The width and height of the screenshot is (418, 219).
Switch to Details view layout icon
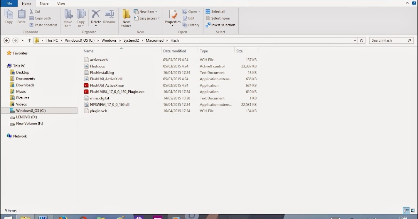[406, 211]
